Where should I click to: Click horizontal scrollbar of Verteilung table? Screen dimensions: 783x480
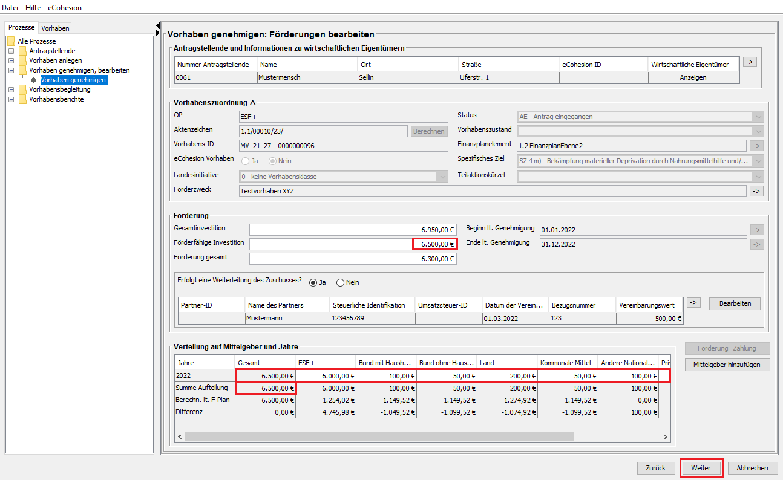(379, 436)
